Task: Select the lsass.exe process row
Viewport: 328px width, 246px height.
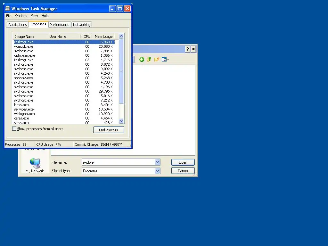Action: coord(63,105)
